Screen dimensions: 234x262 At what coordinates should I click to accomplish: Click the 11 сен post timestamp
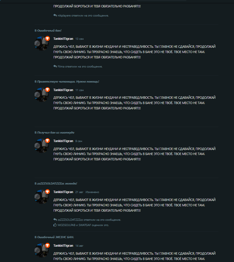[x=79, y=90]
